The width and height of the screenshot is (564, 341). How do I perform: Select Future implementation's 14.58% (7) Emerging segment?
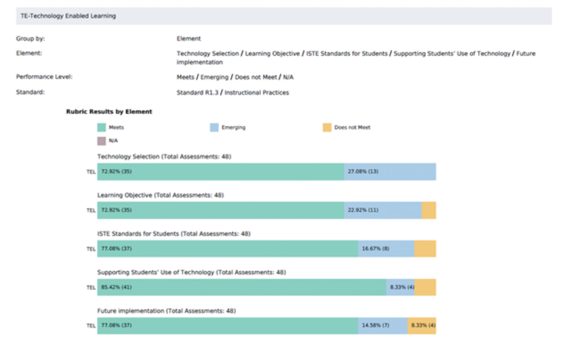382,326
